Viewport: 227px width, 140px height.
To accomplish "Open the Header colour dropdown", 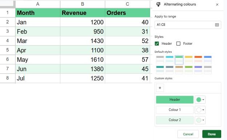I will 200,100.
